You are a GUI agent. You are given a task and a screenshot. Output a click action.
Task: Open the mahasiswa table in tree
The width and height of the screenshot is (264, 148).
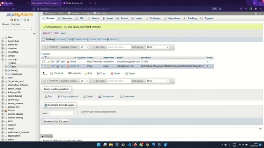pyautogui.click(x=16, y=74)
